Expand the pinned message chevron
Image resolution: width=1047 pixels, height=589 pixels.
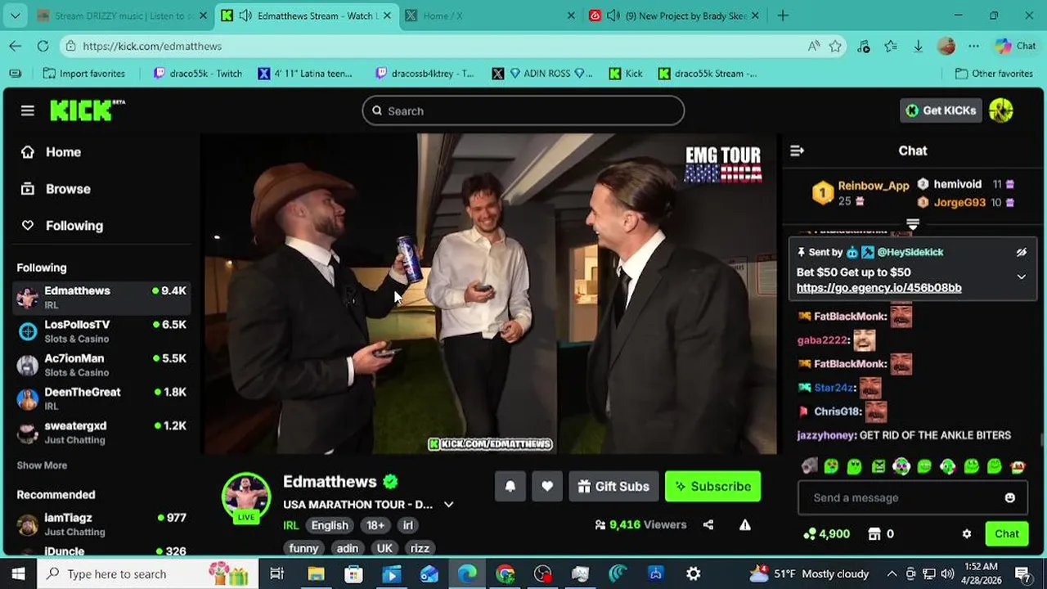[x=1021, y=277]
